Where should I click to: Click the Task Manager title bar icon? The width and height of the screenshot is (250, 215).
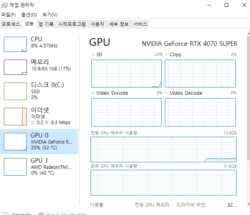point(5,5)
